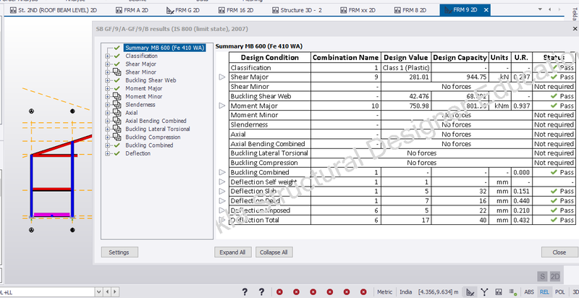Viewport: 579px width, 298px height.
Task: Toggle the 2D view button
Action: click(555, 276)
